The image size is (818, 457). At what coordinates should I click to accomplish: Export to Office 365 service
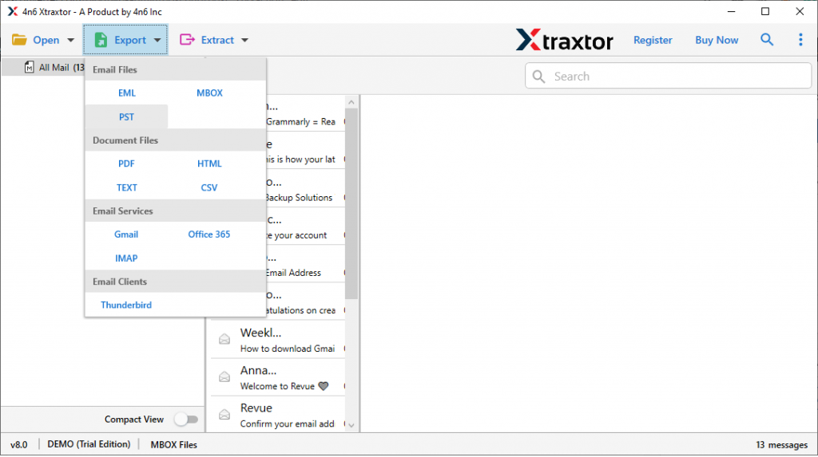[210, 234]
